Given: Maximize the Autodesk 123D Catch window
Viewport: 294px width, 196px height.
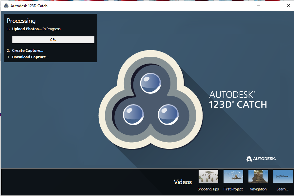Looking at the screenshot, I should pyautogui.click(x=273, y=6).
